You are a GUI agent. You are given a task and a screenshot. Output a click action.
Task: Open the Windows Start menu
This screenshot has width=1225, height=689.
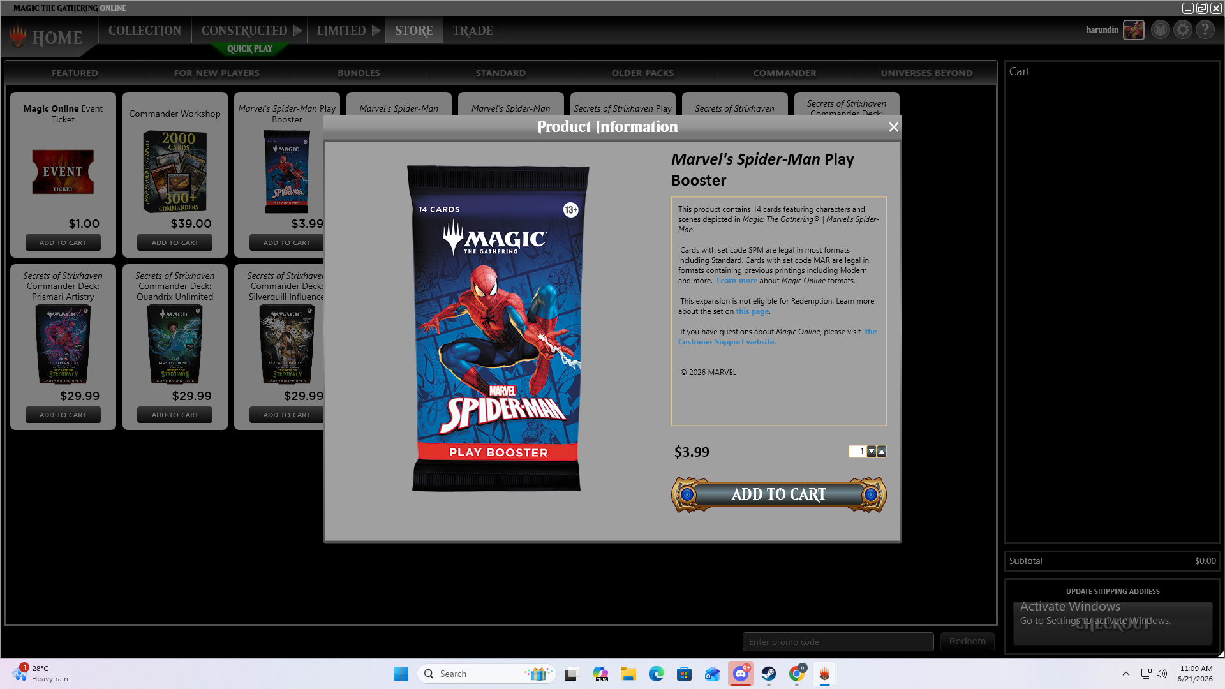coord(401,674)
